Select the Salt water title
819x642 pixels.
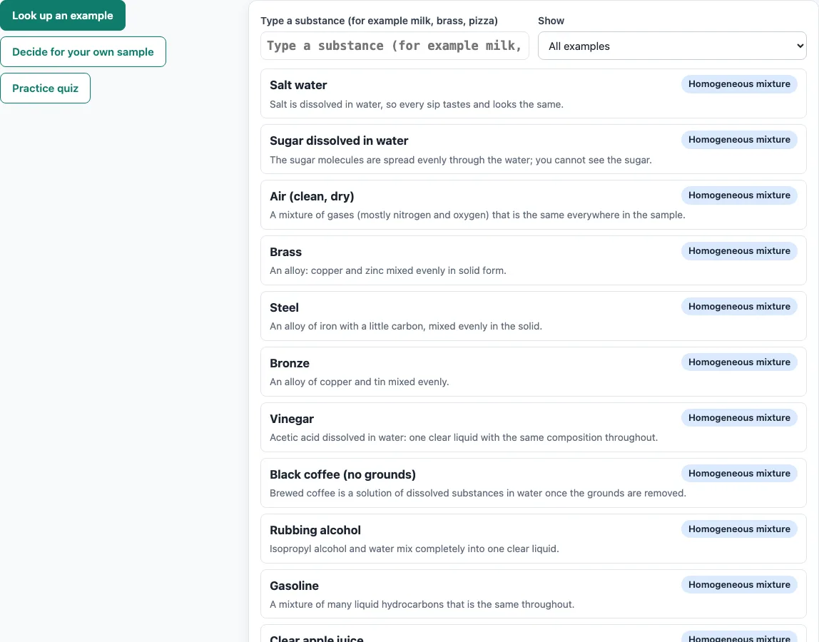click(298, 85)
